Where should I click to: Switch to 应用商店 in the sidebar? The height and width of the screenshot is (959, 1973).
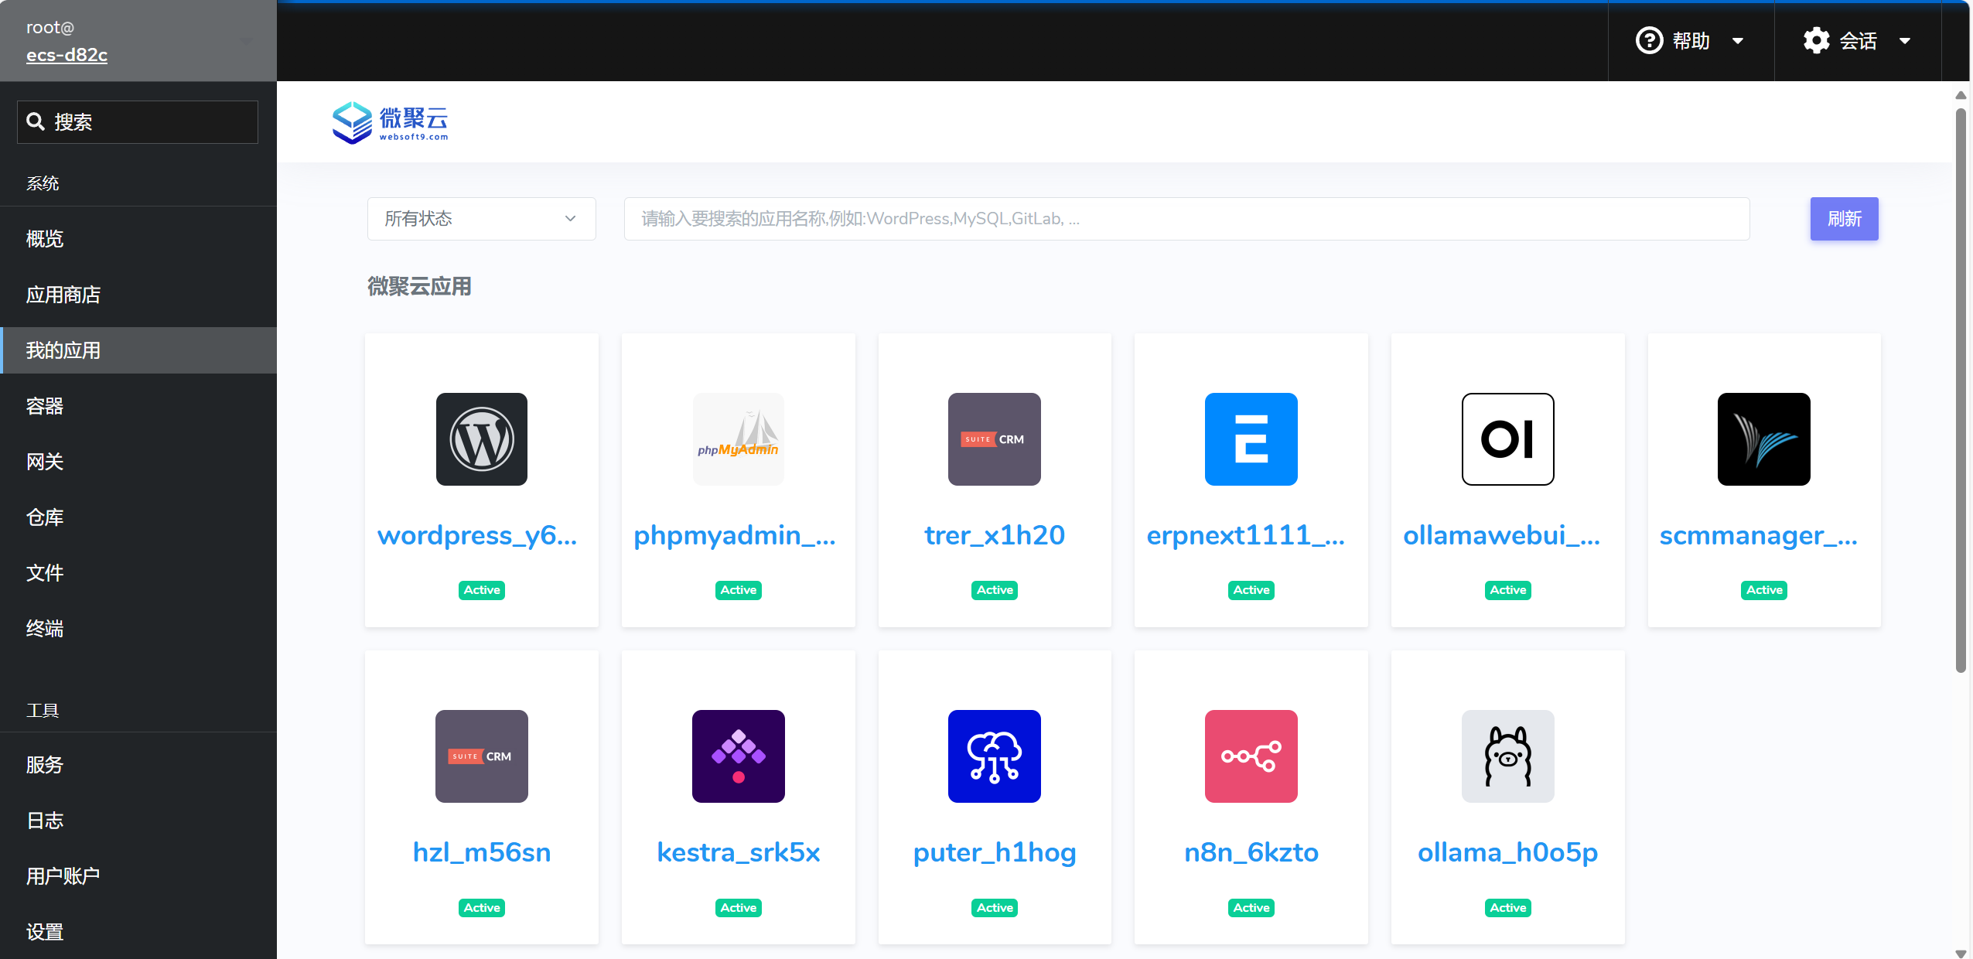click(63, 295)
